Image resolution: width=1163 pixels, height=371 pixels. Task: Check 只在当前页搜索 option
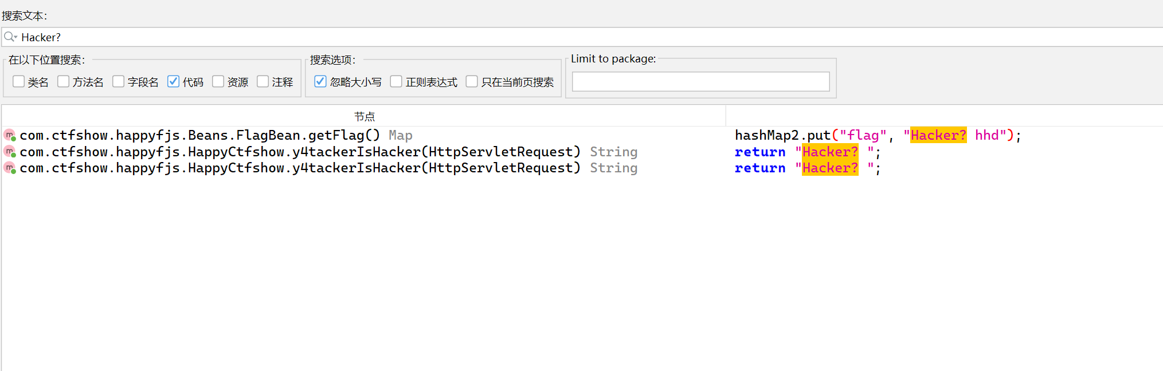click(x=472, y=82)
